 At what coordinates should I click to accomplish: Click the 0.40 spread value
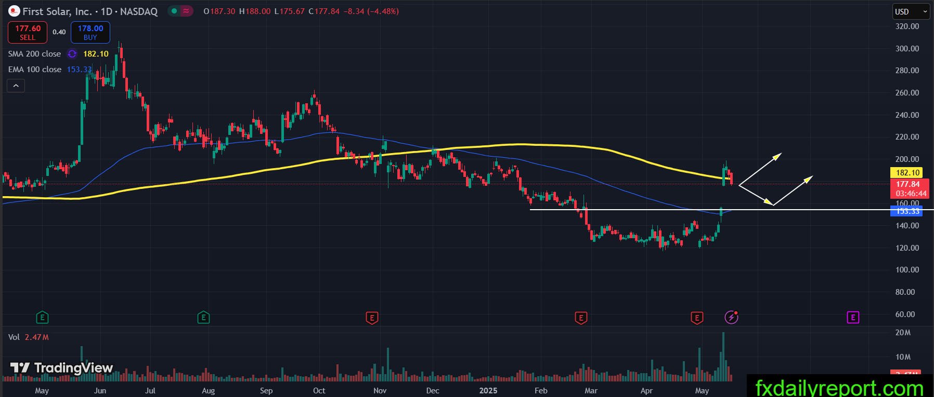59,32
